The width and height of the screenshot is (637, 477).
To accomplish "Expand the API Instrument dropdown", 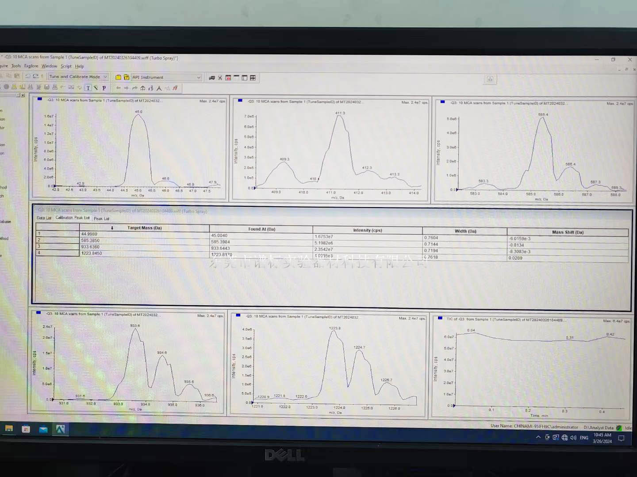I will pos(199,77).
